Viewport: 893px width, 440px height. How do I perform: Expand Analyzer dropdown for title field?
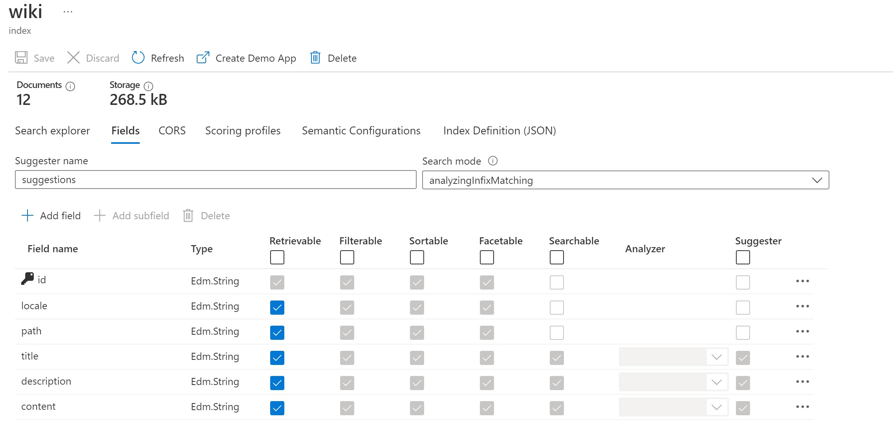pyautogui.click(x=673, y=357)
